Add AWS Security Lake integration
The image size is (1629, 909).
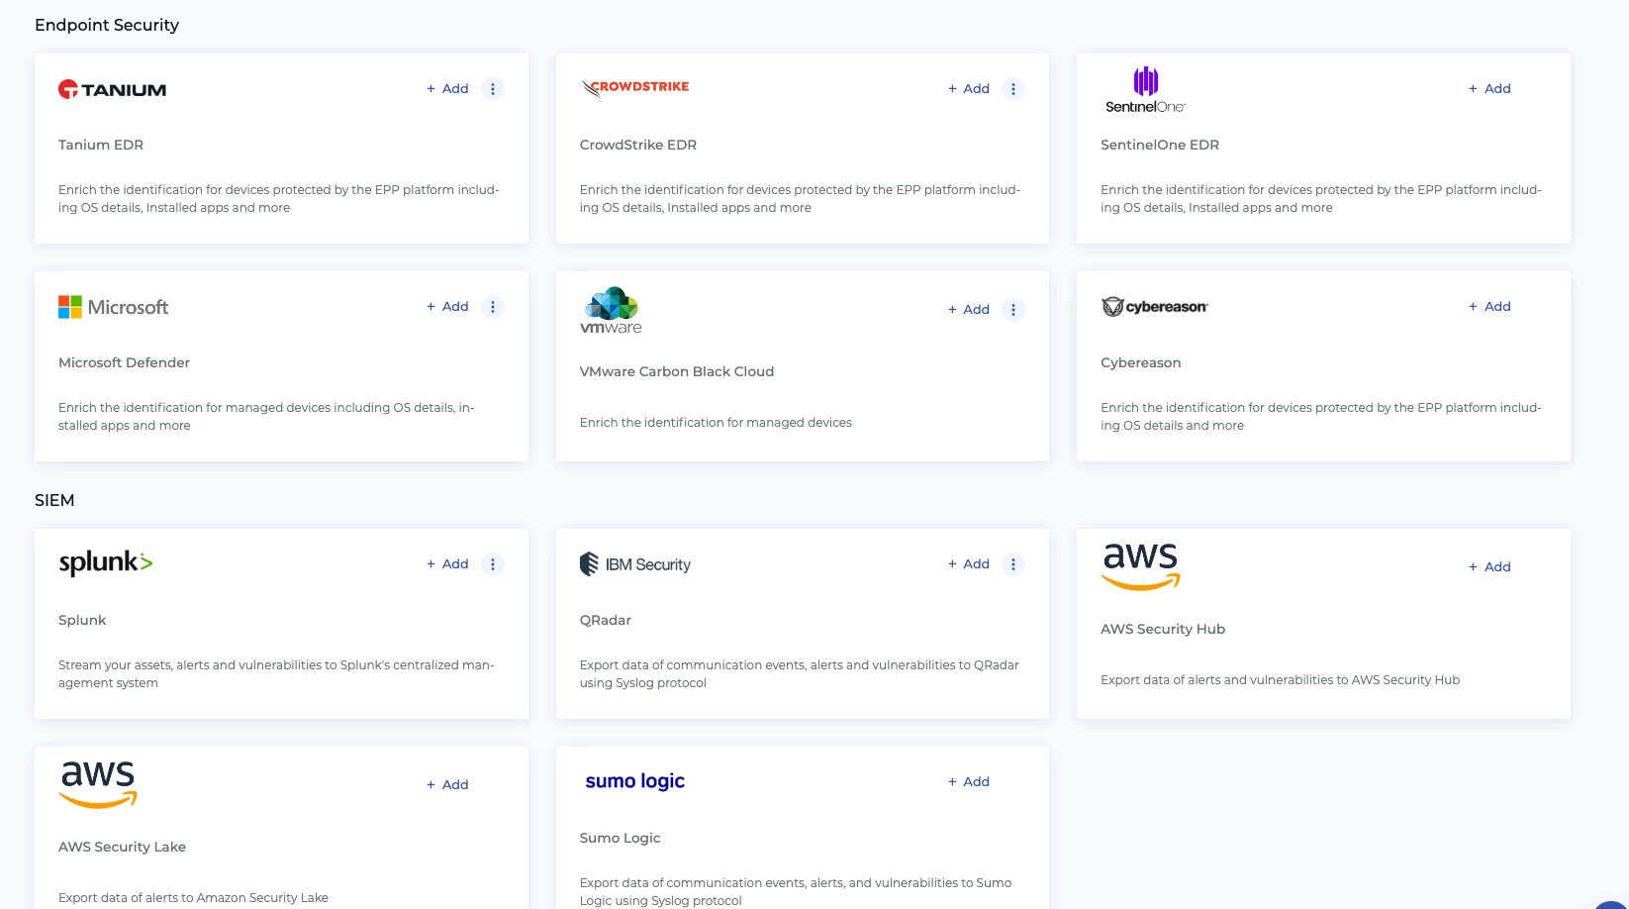pos(447,785)
